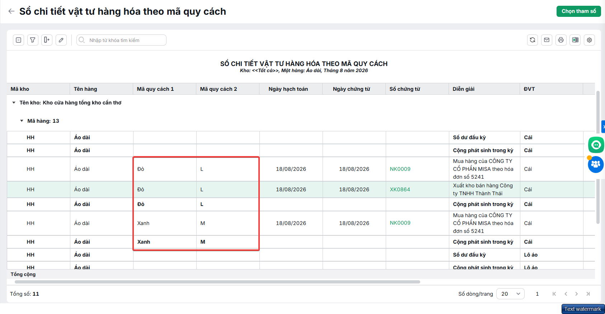Send the report by email icon
The height and width of the screenshot is (314, 605).
547,40
